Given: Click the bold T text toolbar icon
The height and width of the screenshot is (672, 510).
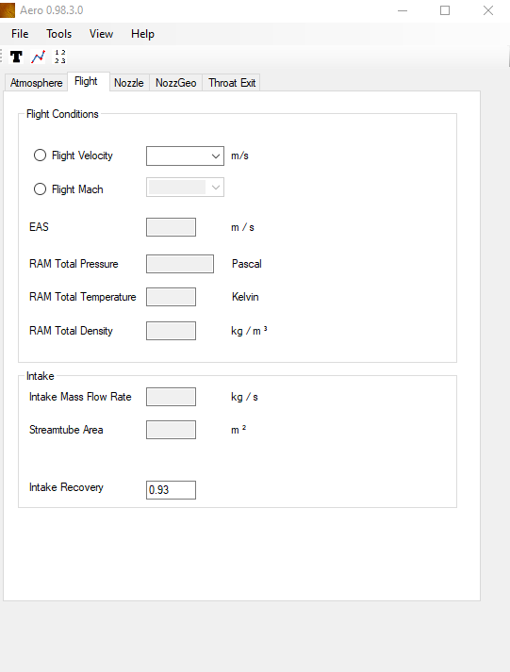Looking at the screenshot, I should pyautogui.click(x=16, y=57).
